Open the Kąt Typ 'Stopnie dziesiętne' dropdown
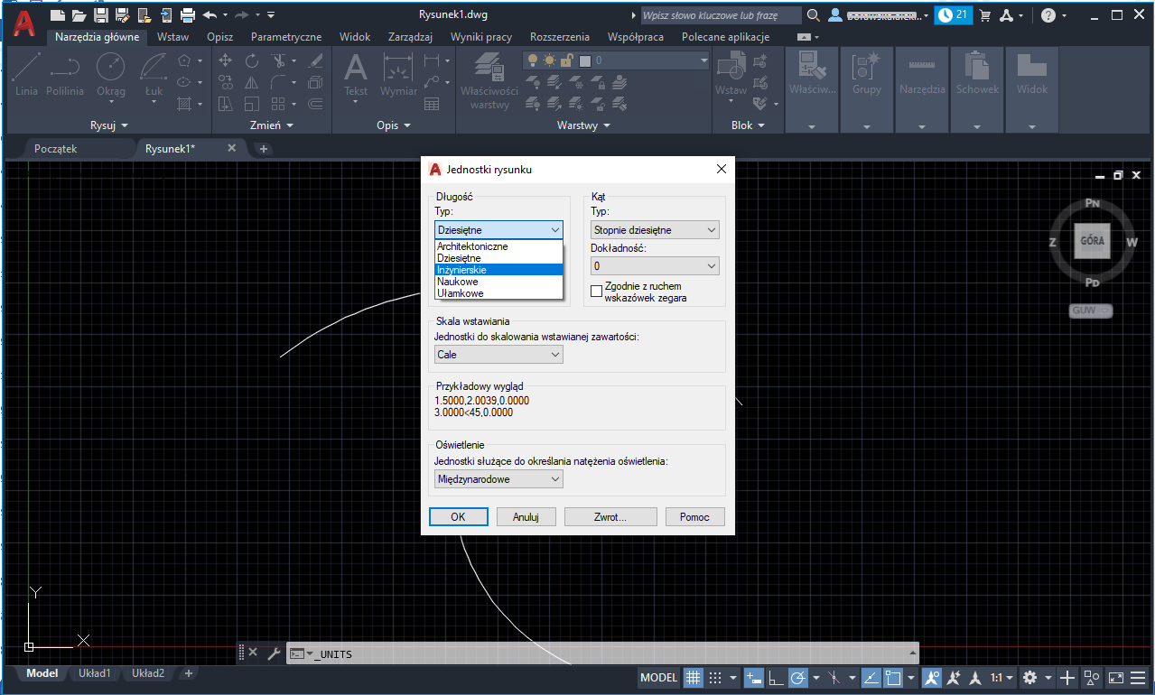 click(x=655, y=230)
